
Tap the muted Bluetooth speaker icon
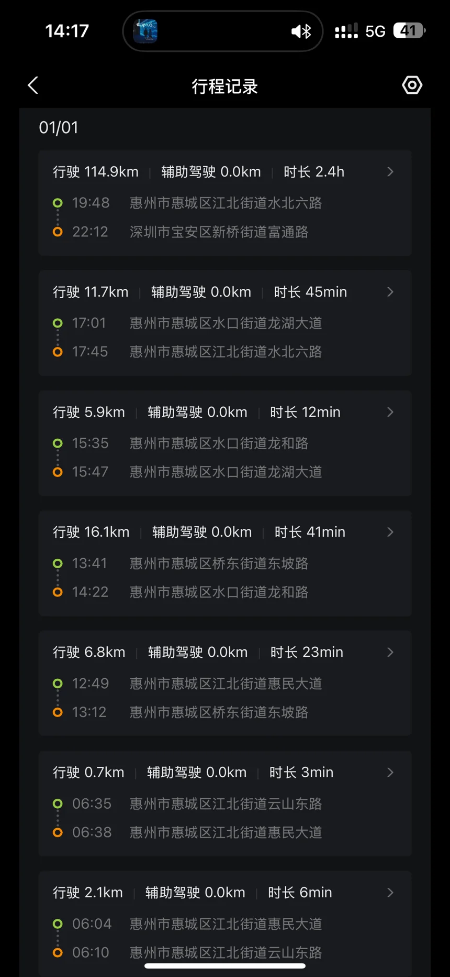(301, 31)
